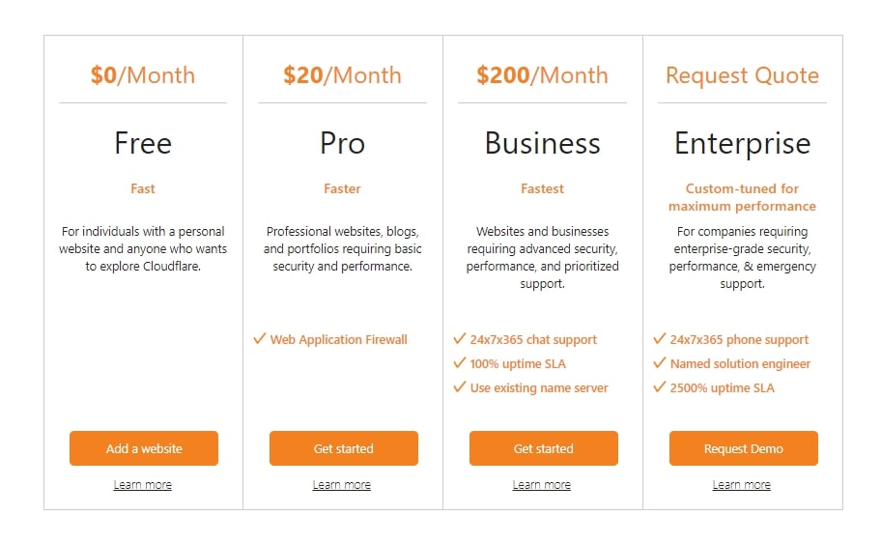
Task: Click the checkmark beside 2500% uptime SLA
Action: point(659,387)
